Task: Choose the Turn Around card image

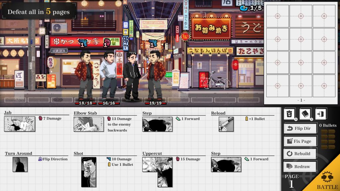Action: pos(20,164)
